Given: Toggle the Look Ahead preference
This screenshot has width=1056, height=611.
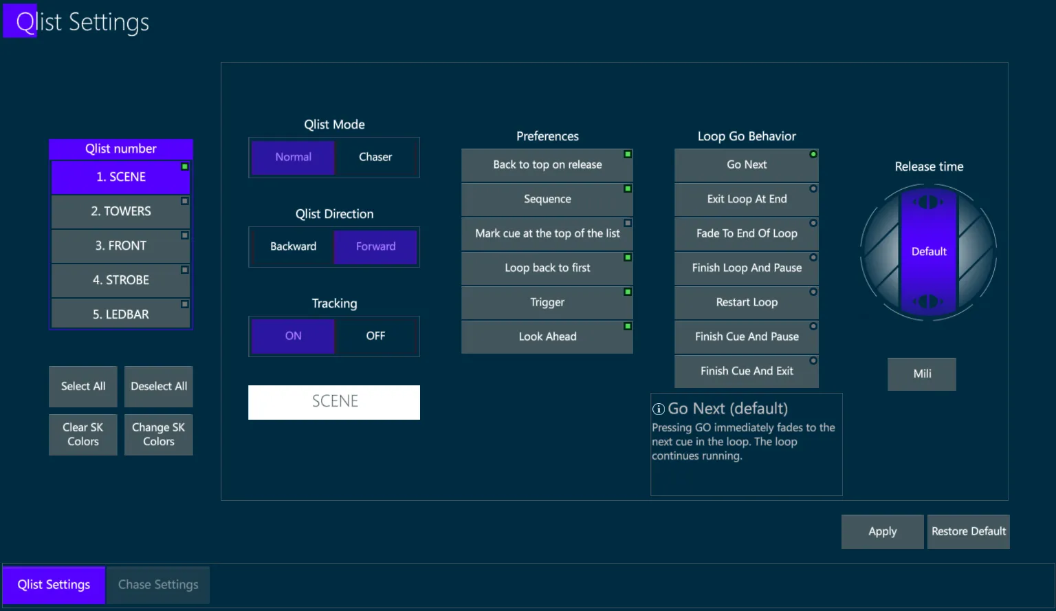Looking at the screenshot, I should pyautogui.click(x=547, y=337).
